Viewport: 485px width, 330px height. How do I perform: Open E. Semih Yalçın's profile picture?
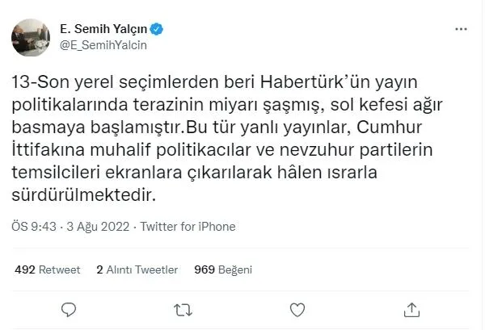pos(31,36)
